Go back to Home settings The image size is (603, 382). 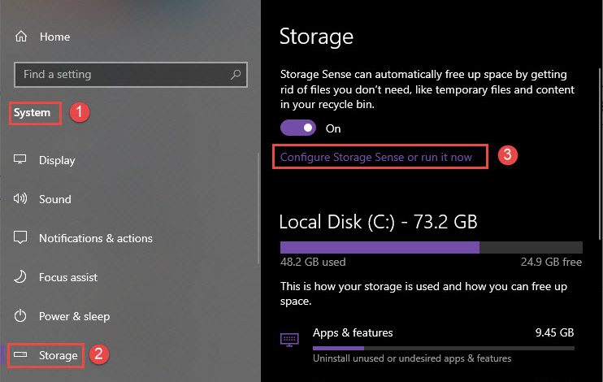55,37
